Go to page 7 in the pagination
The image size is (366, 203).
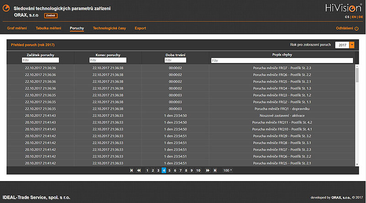180,171
